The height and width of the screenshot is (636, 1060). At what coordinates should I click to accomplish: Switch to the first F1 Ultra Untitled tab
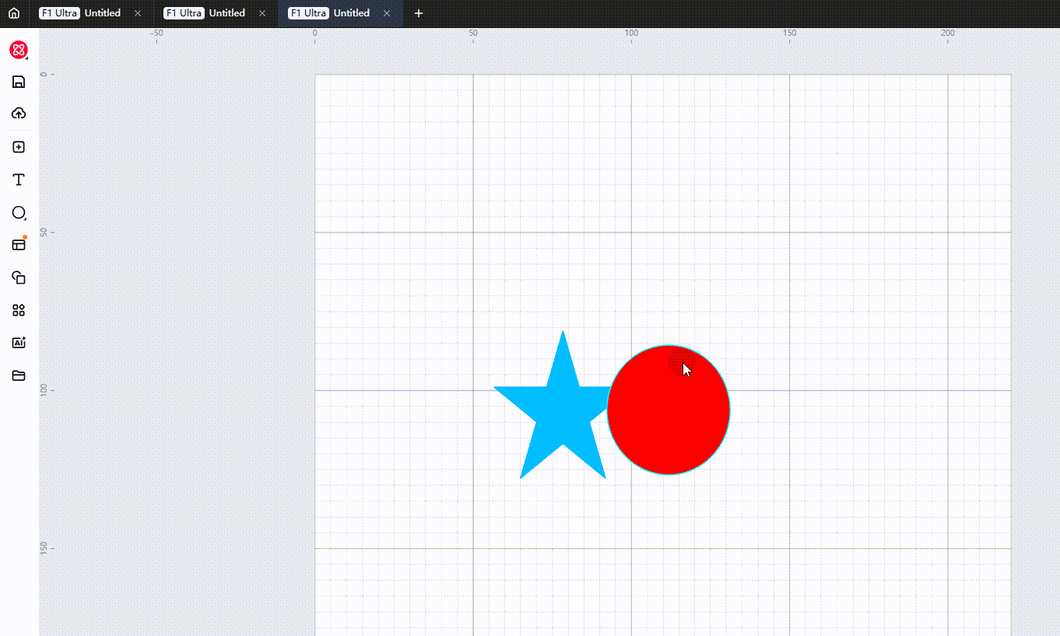pyautogui.click(x=81, y=13)
